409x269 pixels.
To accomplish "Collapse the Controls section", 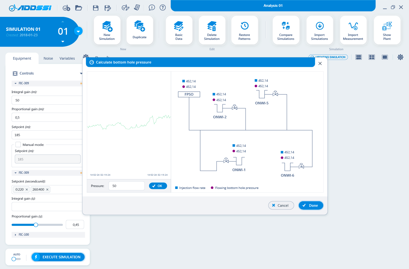I will point(81,74).
